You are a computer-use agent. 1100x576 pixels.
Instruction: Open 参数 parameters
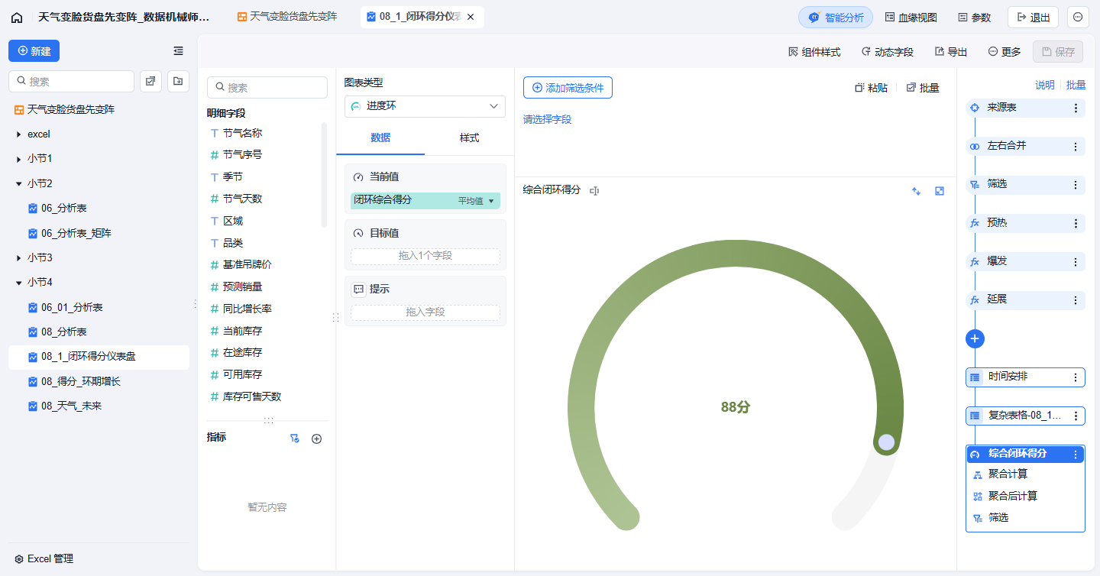pyautogui.click(x=975, y=17)
